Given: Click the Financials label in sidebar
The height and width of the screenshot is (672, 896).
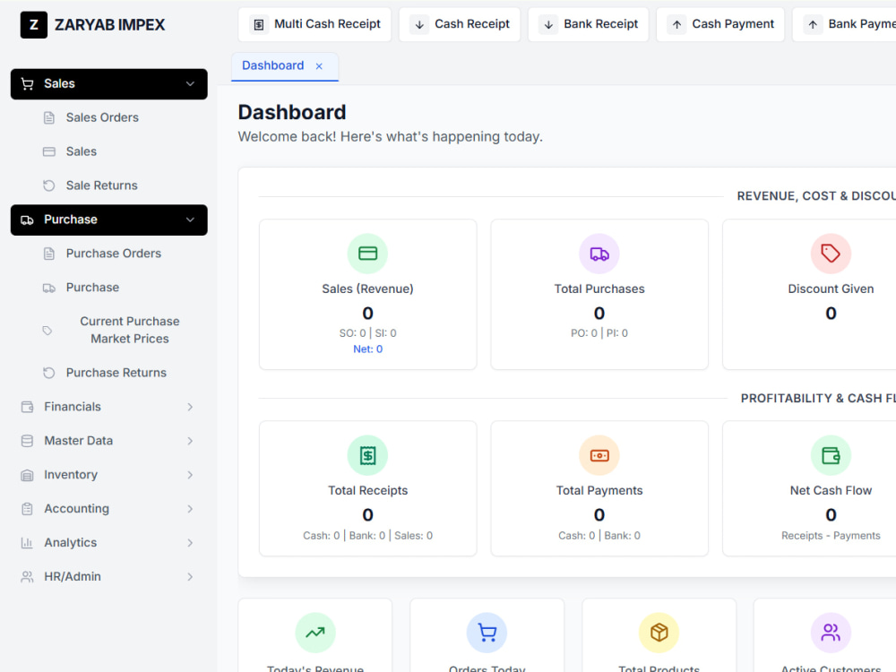Looking at the screenshot, I should pos(73,407).
